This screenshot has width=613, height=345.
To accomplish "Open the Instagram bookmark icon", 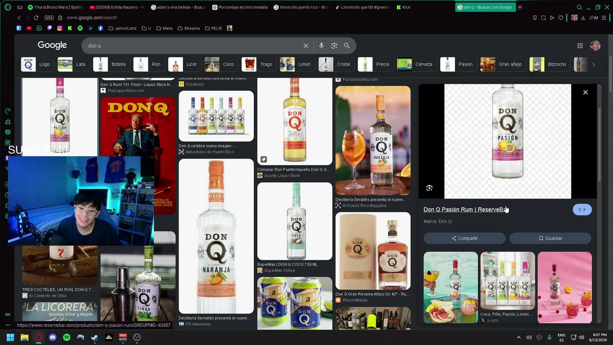I will pyautogui.click(x=59, y=28).
